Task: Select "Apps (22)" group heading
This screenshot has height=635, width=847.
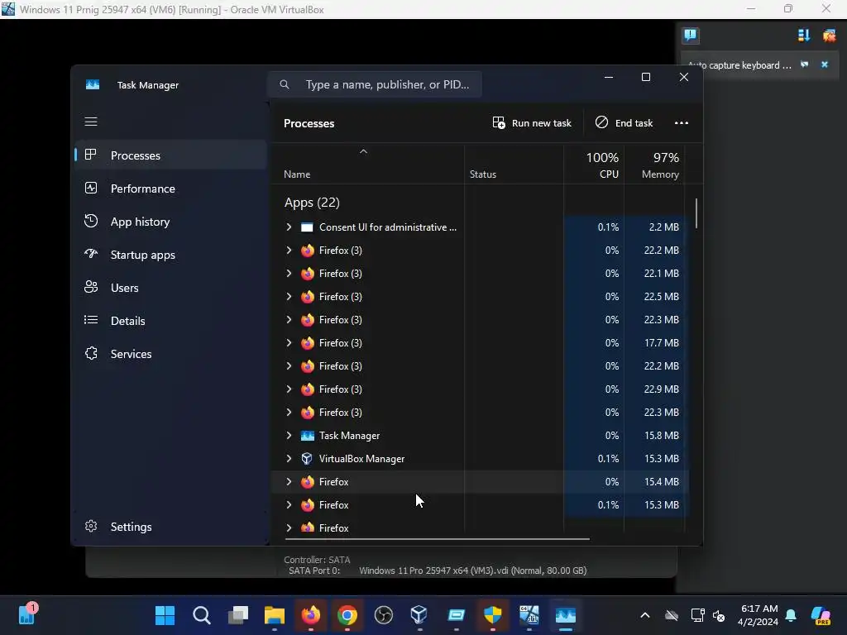Action: [312, 203]
